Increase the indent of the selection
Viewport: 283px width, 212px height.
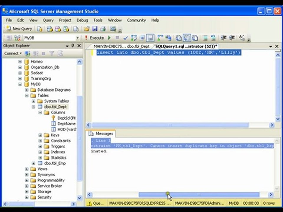tap(232, 38)
